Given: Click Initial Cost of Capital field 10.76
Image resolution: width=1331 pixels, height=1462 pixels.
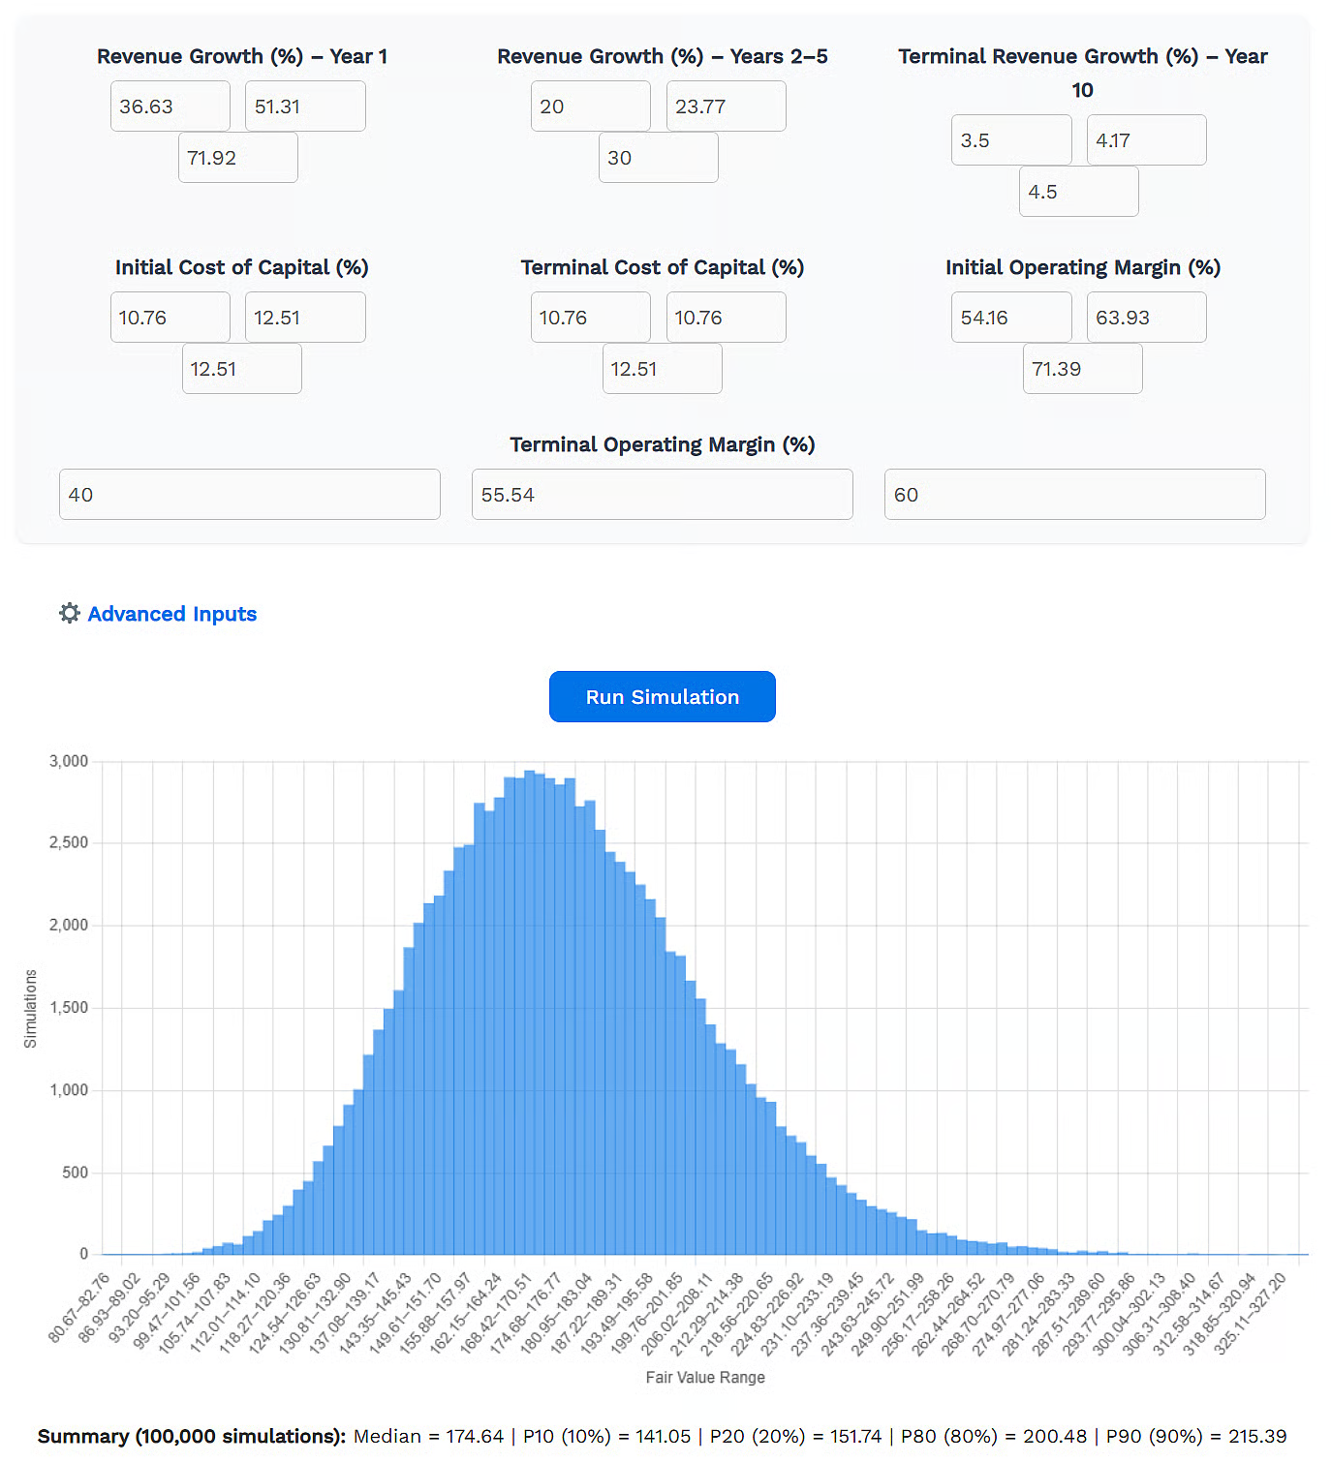Looking at the screenshot, I should click(x=170, y=318).
